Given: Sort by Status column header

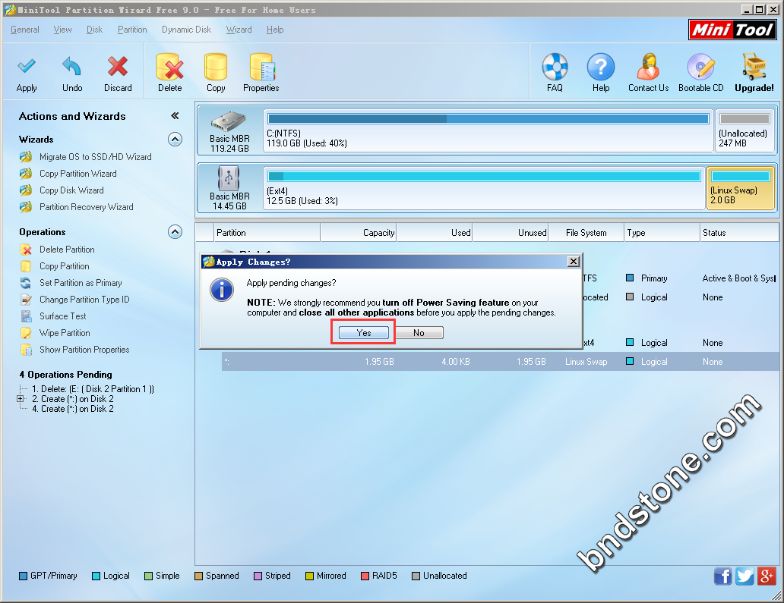Looking at the screenshot, I should pyautogui.click(x=740, y=233).
